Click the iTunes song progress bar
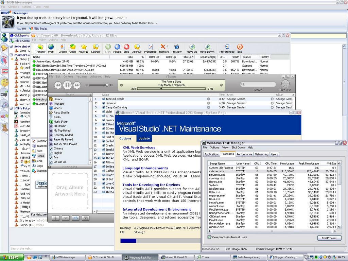 [x=171, y=89]
